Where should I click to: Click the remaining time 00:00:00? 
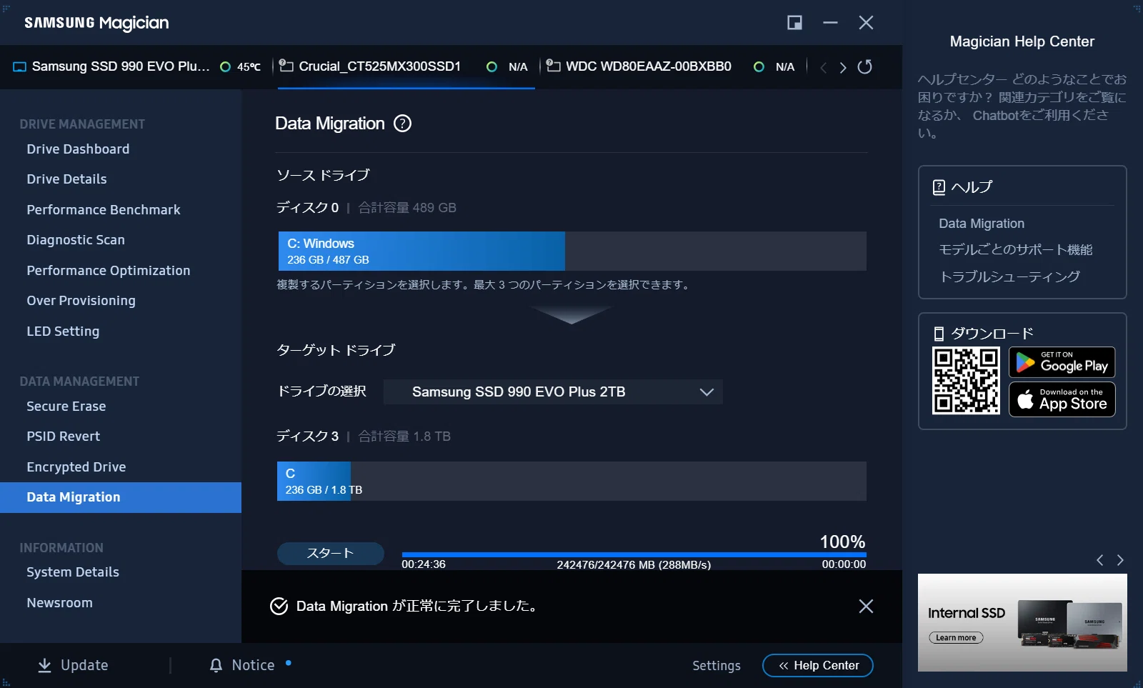(844, 564)
